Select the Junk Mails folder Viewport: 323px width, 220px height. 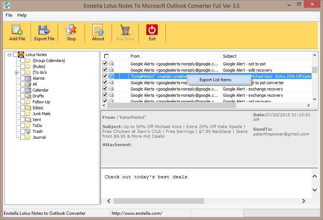tap(41, 114)
